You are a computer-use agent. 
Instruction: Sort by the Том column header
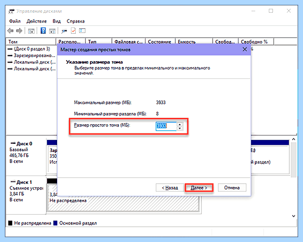pyautogui.click(x=31, y=42)
